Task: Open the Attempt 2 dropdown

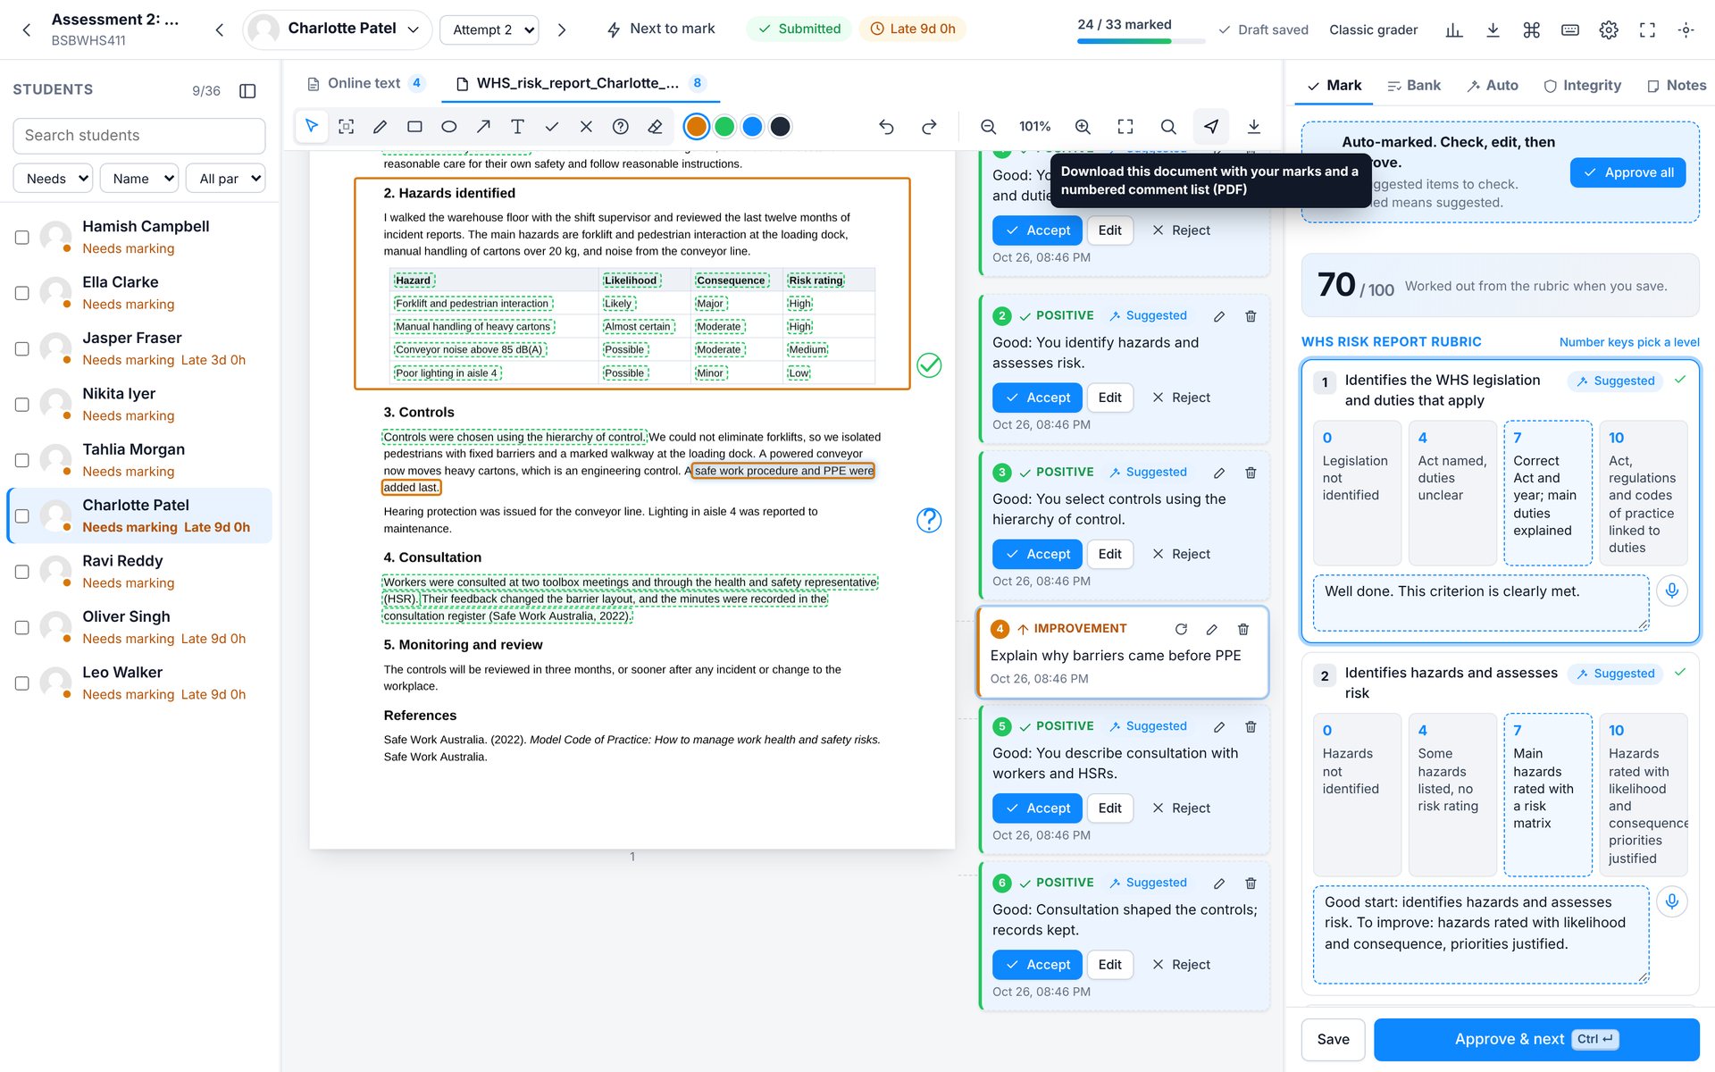Action: [489, 29]
